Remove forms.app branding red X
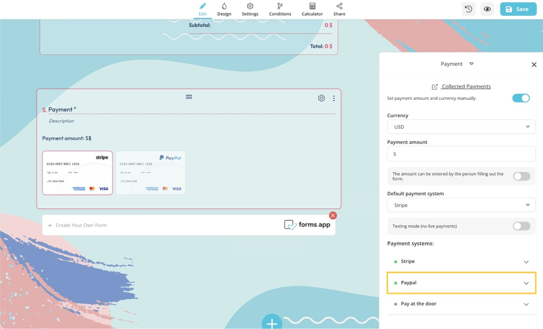 [x=333, y=215]
